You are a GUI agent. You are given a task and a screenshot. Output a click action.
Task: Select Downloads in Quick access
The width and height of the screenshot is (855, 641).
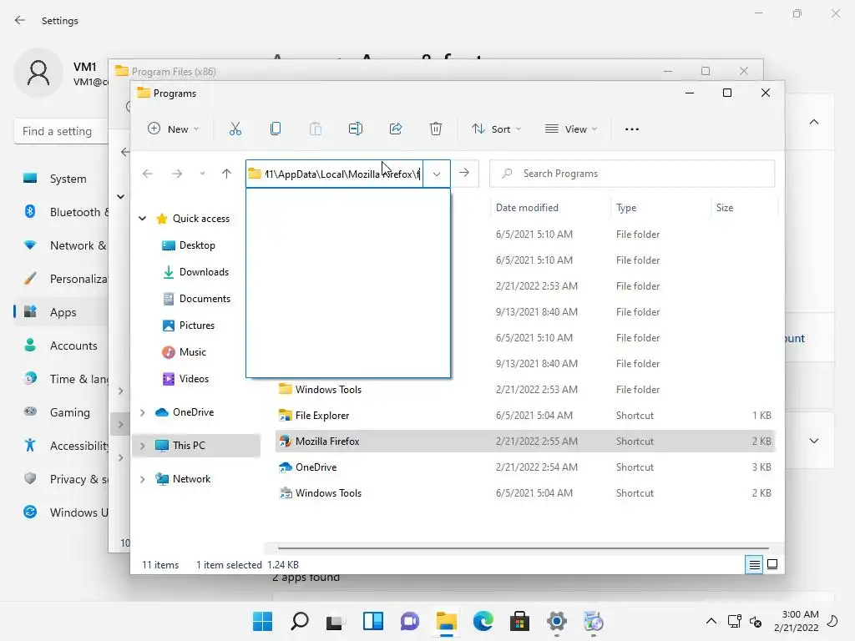[195, 272]
